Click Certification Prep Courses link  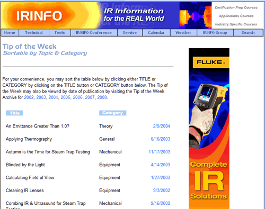click(236, 7)
